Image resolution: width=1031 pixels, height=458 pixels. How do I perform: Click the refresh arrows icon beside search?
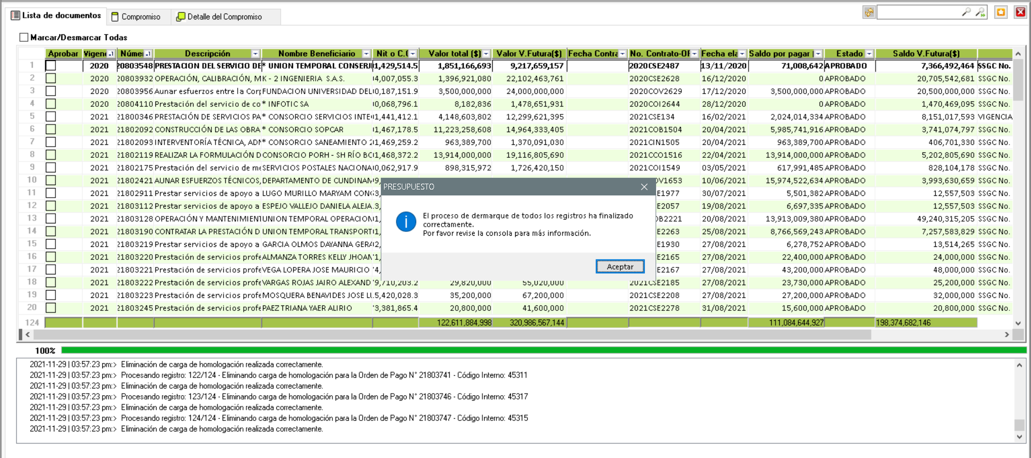tap(869, 12)
